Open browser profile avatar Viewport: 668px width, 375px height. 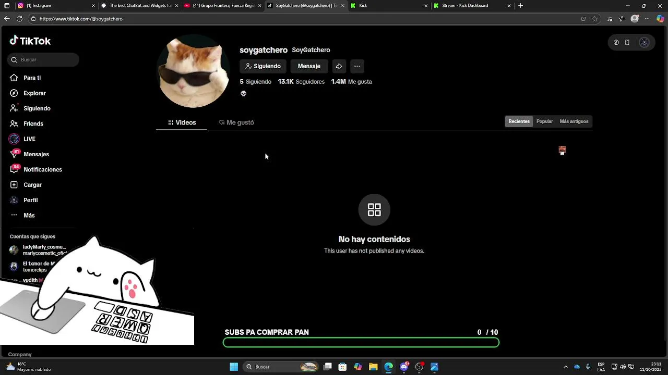(635, 19)
